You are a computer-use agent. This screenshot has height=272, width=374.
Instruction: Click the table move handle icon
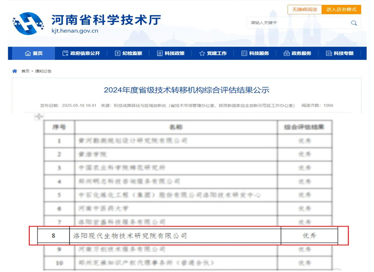39,116
